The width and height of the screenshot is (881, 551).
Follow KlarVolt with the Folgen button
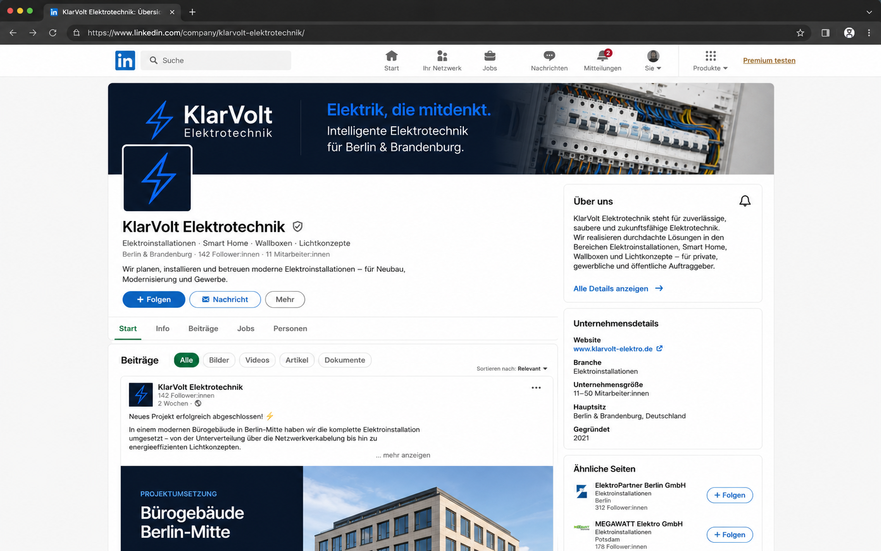point(154,299)
